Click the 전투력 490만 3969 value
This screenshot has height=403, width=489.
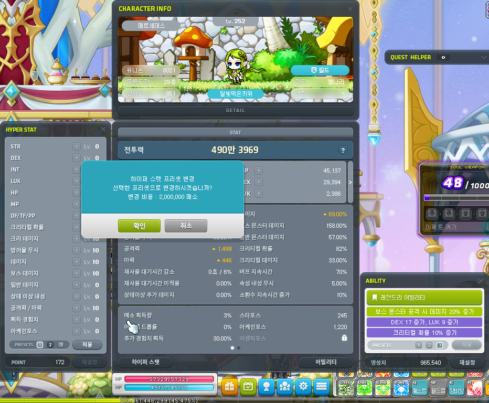point(235,150)
